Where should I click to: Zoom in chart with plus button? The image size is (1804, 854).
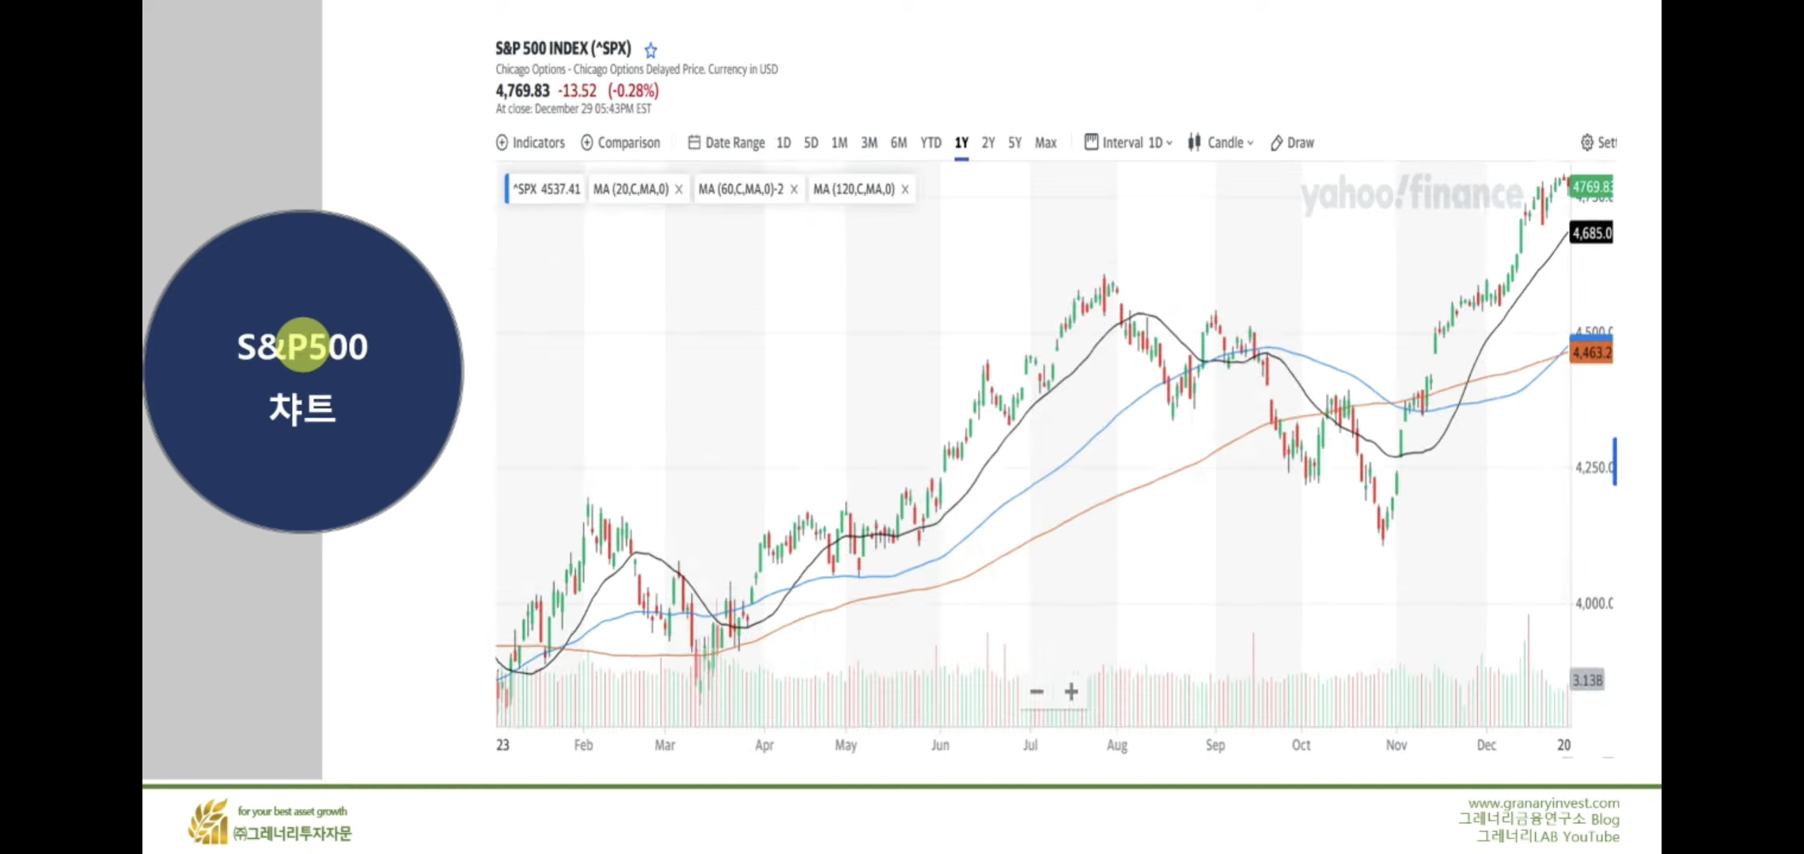1071,692
